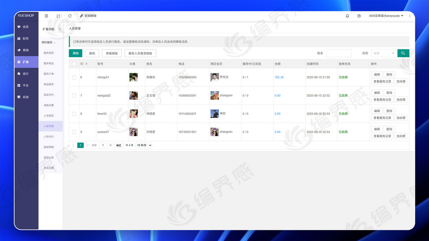Open 服务类型 in the submenu
The image size is (429, 241).
(49, 53)
